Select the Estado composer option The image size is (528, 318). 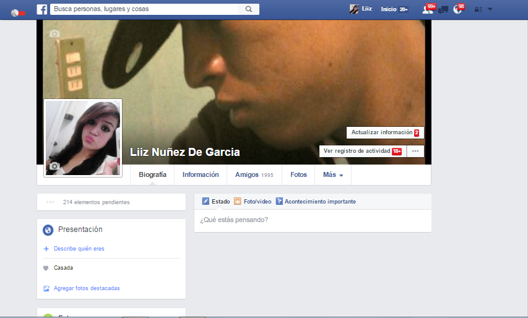216,201
